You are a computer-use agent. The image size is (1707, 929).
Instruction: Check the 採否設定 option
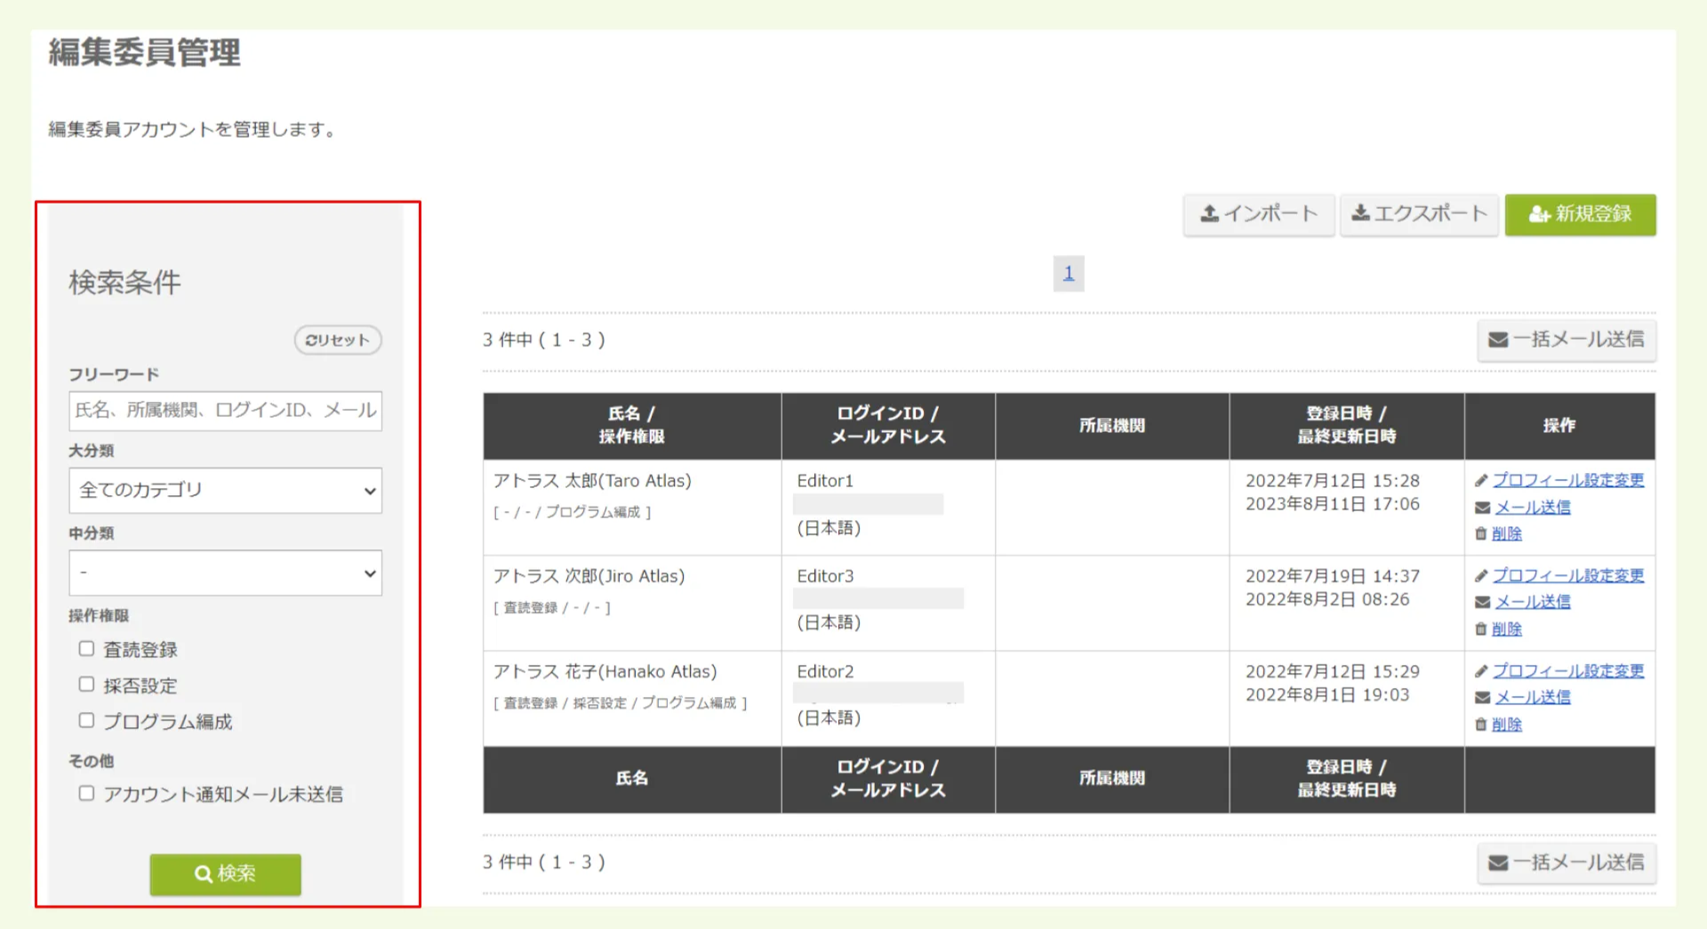coord(86,685)
